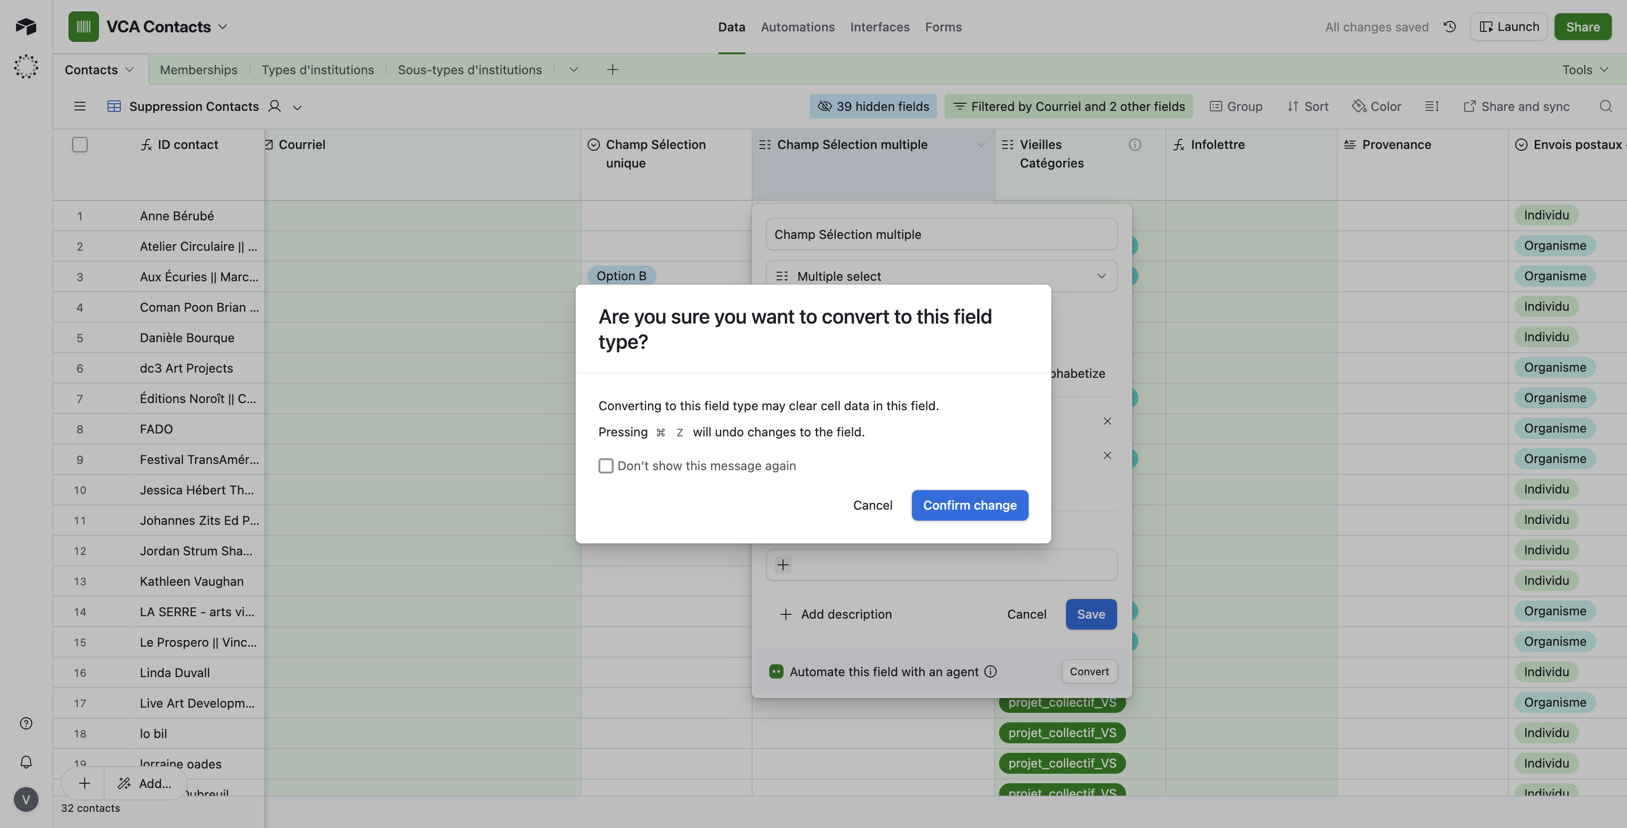
Task: Open the views sidebar hamburger icon
Action: pyautogui.click(x=79, y=106)
